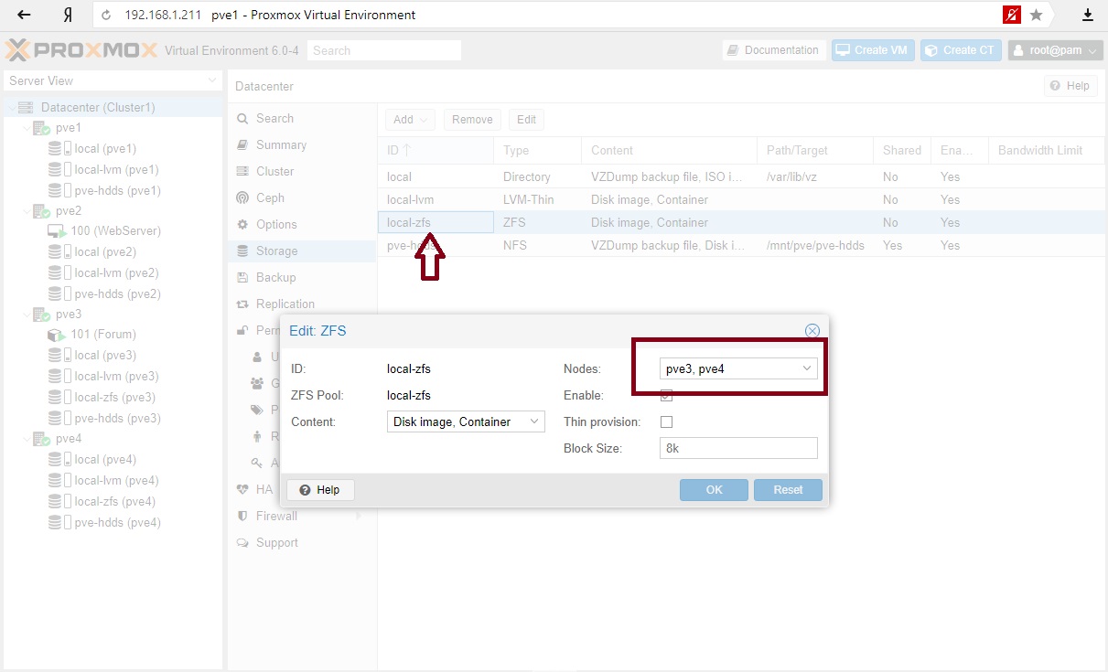Click the 101 (Forum) container icon
The image size is (1108, 672).
(x=57, y=335)
